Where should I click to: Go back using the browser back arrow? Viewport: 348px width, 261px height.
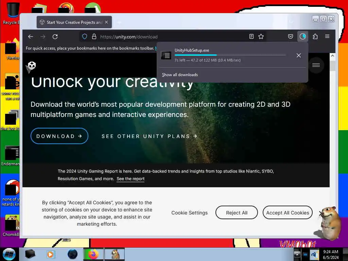coord(31,37)
